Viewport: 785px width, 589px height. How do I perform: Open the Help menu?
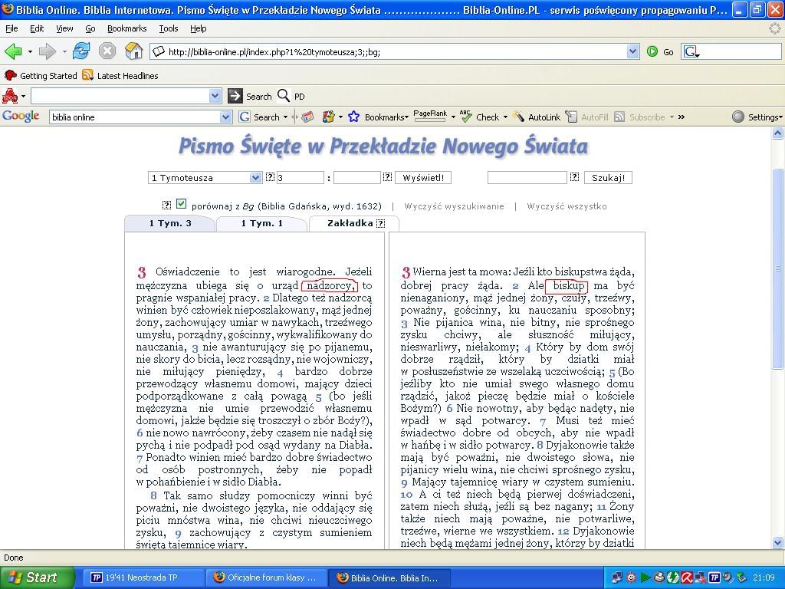(199, 28)
